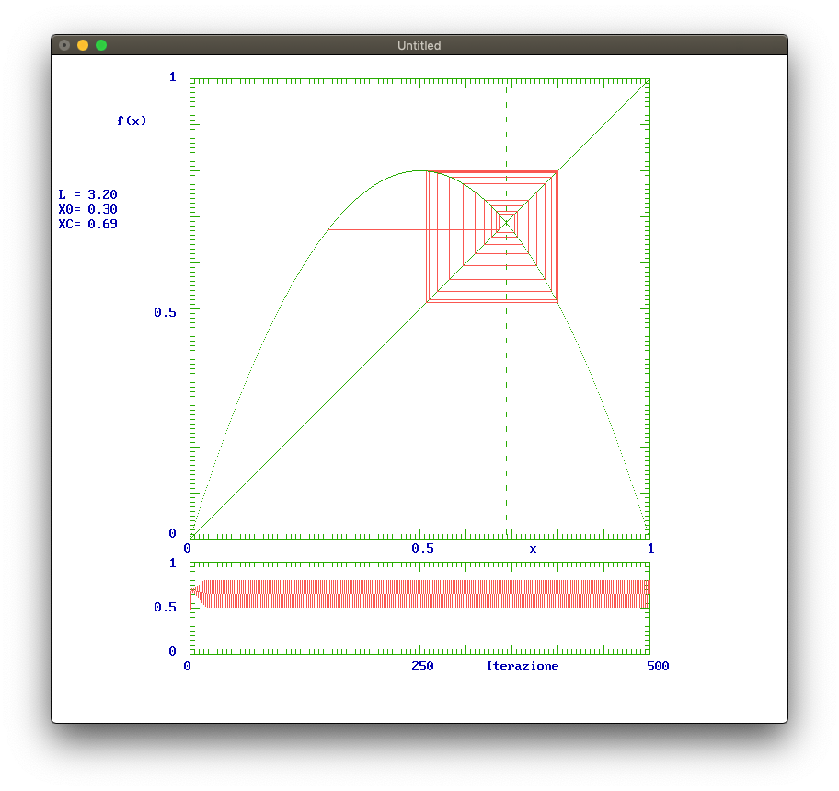This screenshot has width=839, height=791.
Task: Click the "Iterazione" axis label
Action: pos(522,666)
